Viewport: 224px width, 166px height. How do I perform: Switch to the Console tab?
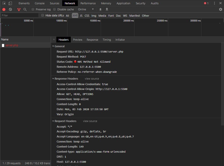pos(40,3)
